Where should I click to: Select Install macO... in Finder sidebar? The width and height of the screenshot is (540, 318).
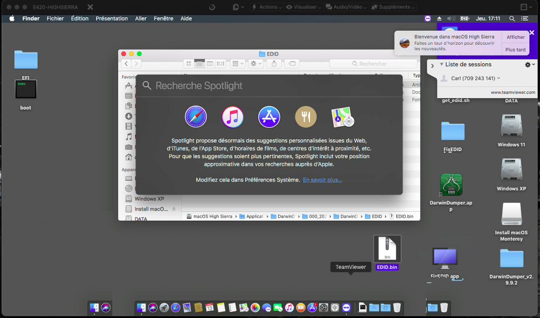pos(151,209)
